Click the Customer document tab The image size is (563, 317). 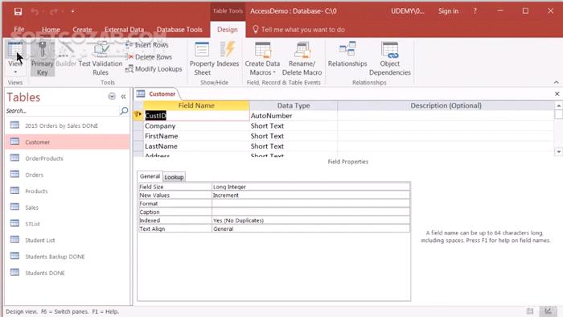coord(157,93)
